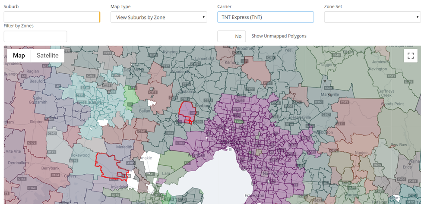Click the Beaufort label on map

click(x=38, y=80)
